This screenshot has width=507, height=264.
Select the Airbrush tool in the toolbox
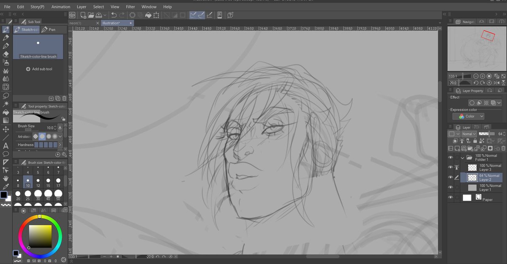(6, 62)
